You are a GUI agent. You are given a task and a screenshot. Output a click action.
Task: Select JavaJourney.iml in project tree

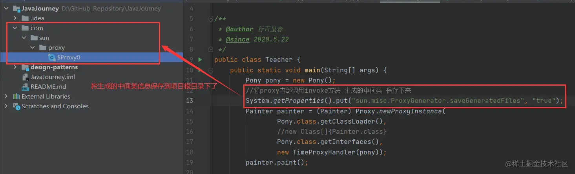53,77
